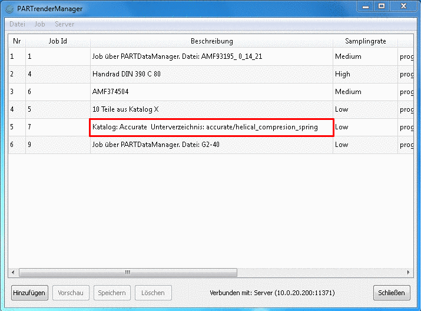Image resolution: width=421 pixels, height=311 pixels.
Task: Open the Server menu
Action: [64, 24]
